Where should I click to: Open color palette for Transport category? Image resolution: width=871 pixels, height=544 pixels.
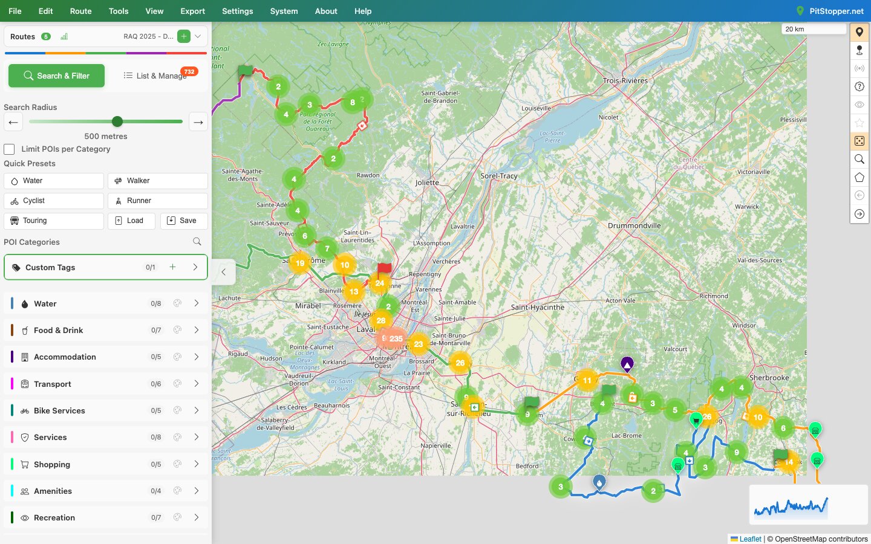pos(177,384)
